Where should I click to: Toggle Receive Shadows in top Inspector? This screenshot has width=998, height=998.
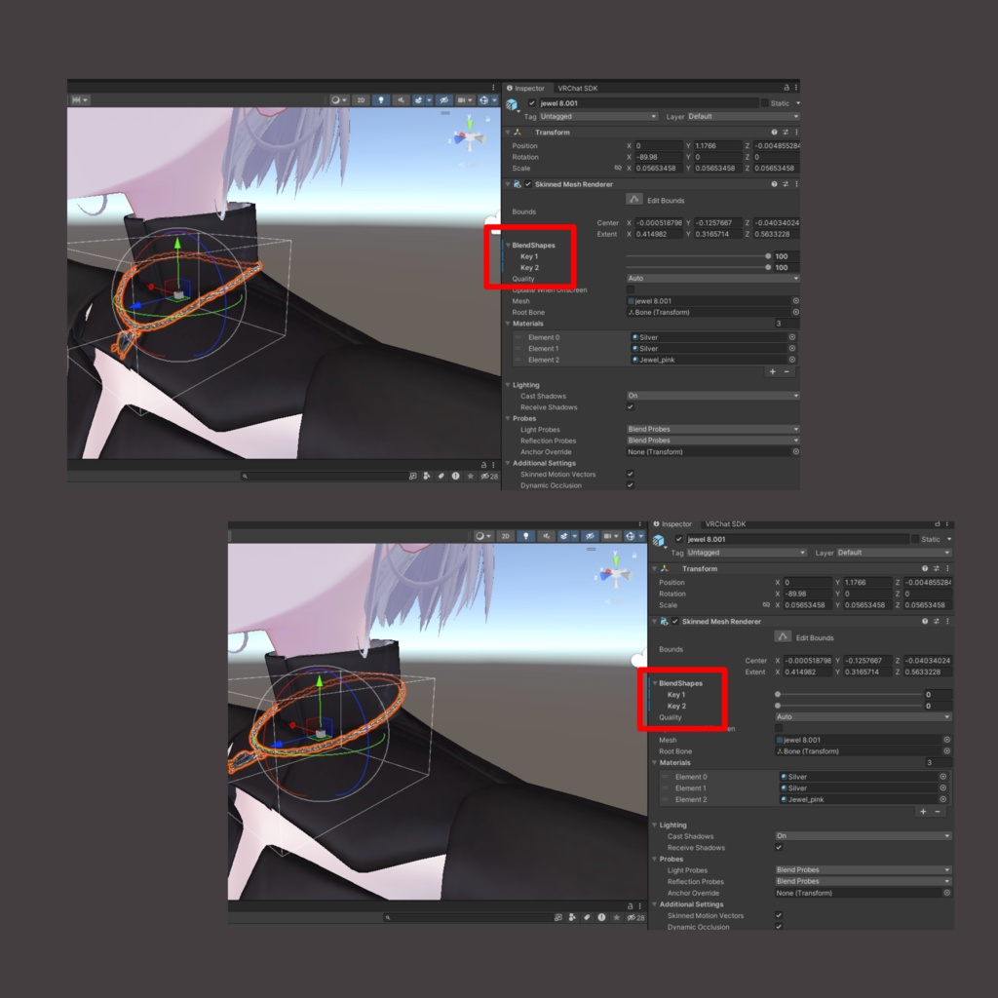pos(631,406)
